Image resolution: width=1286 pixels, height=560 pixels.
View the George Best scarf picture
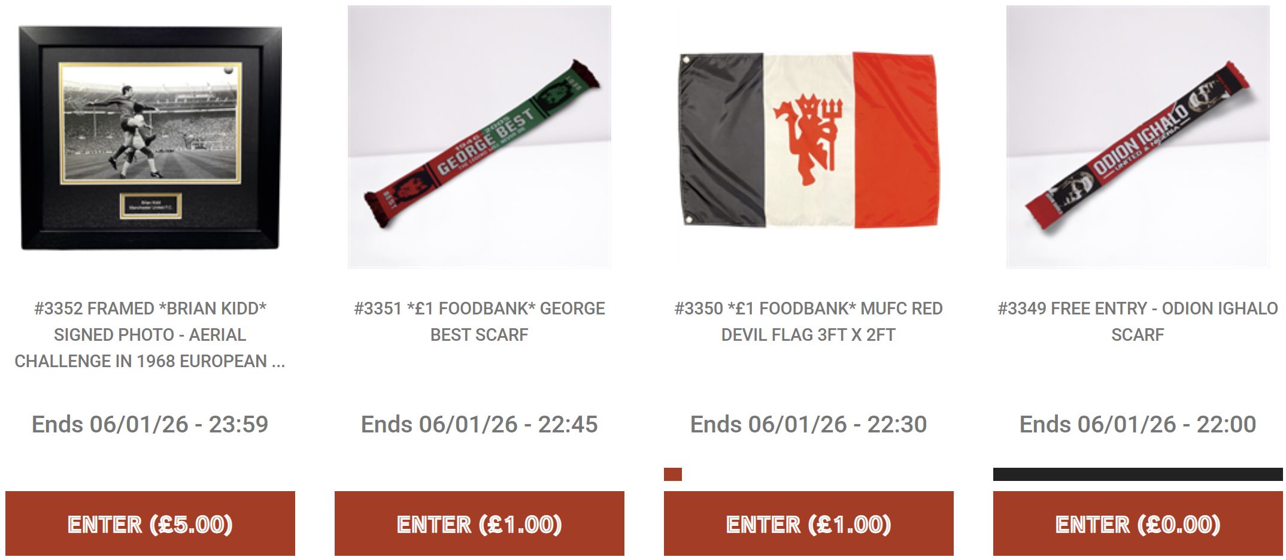pos(479,137)
